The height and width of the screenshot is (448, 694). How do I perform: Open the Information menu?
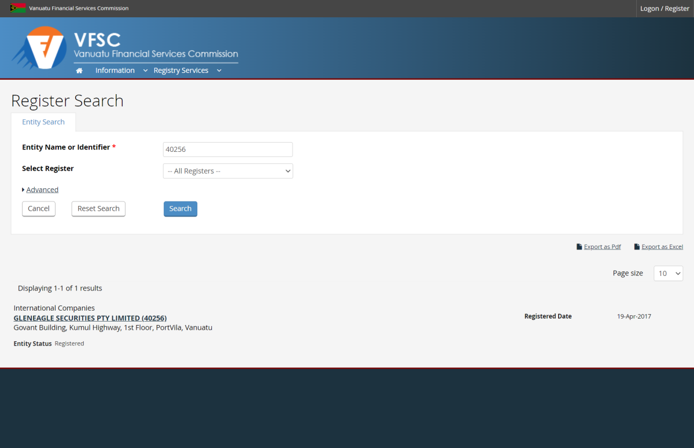point(115,70)
